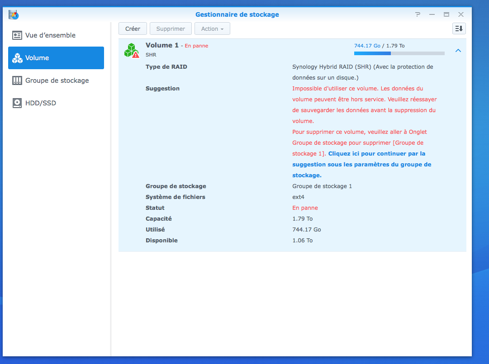This screenshot has height=364, width=489.
Task: Open help with the question mark icon
Action: click(418, 14)
